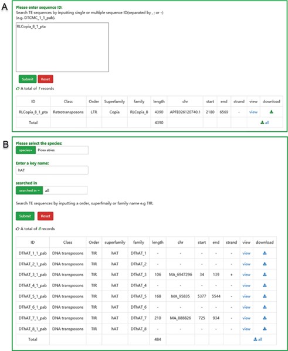
Task: Download the DThAT_6_1_pab sequence
Action: point(265,307)
